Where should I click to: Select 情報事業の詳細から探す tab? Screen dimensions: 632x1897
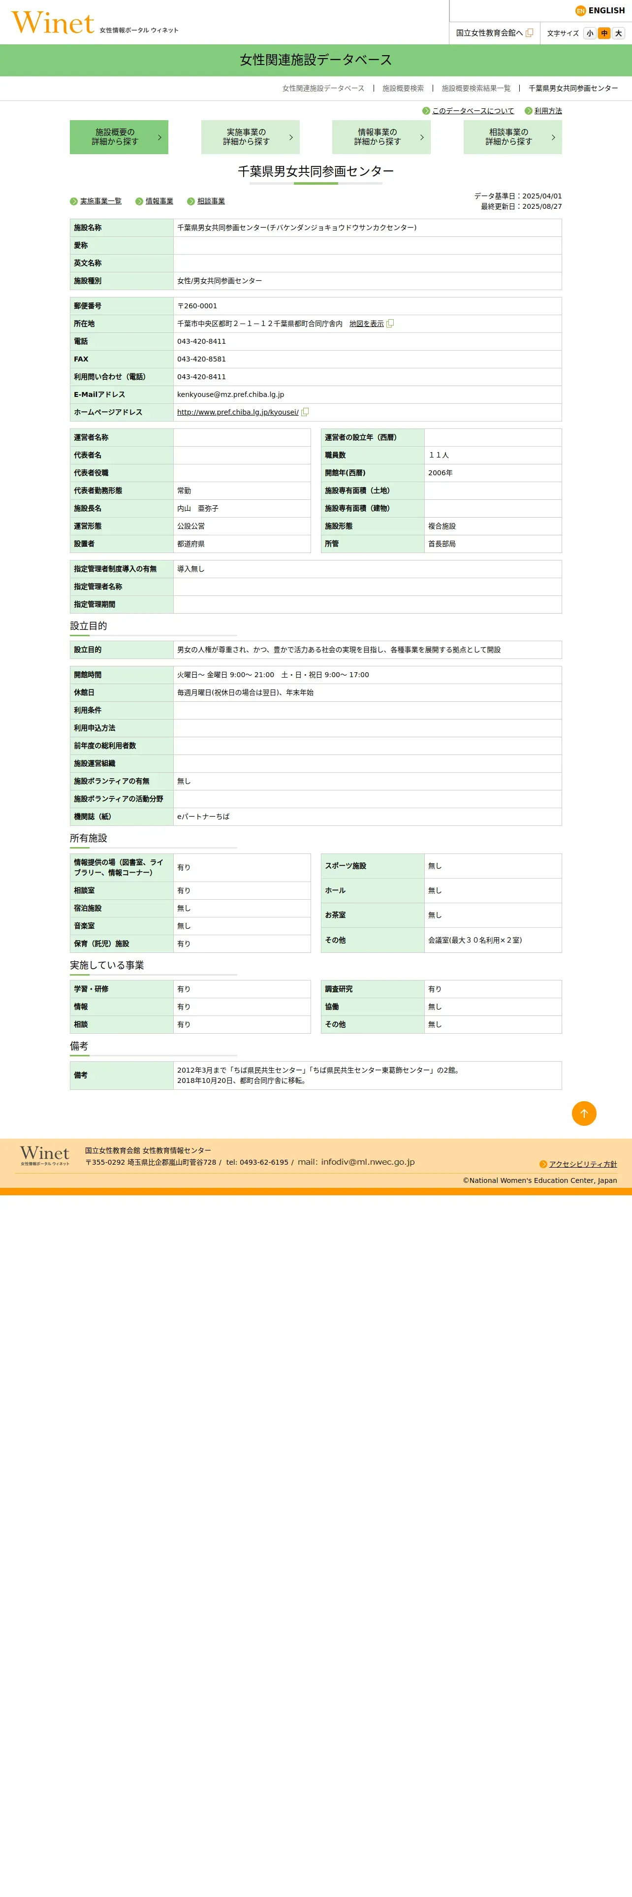(x=381, y=137)
